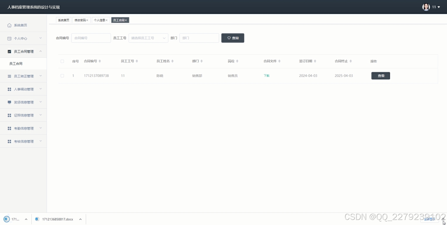This screenshot has width=447, height=225.
Task: Click the 员工合同管理 sidebar icon
Action: (9, 51)
